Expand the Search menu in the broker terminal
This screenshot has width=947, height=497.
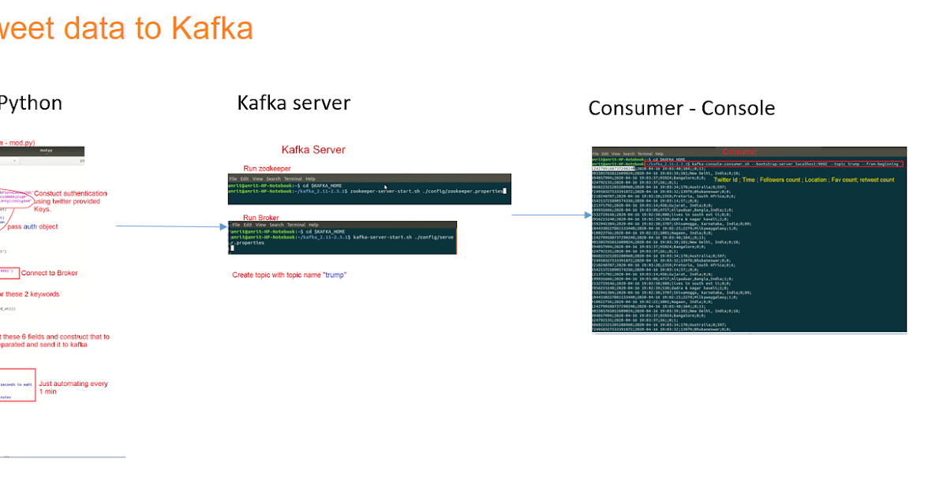click(279, 223)
